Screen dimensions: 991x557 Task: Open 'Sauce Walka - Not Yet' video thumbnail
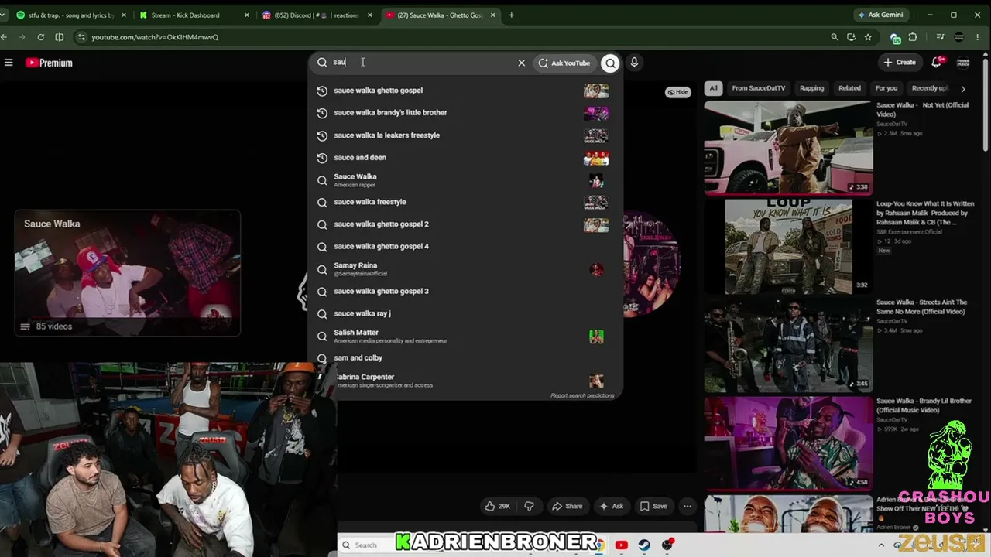[x=788, y=147]
